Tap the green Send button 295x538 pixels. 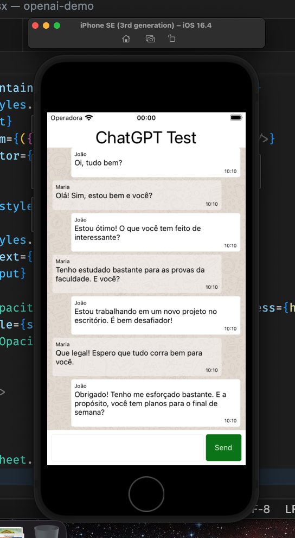click(x=223, y=447)
